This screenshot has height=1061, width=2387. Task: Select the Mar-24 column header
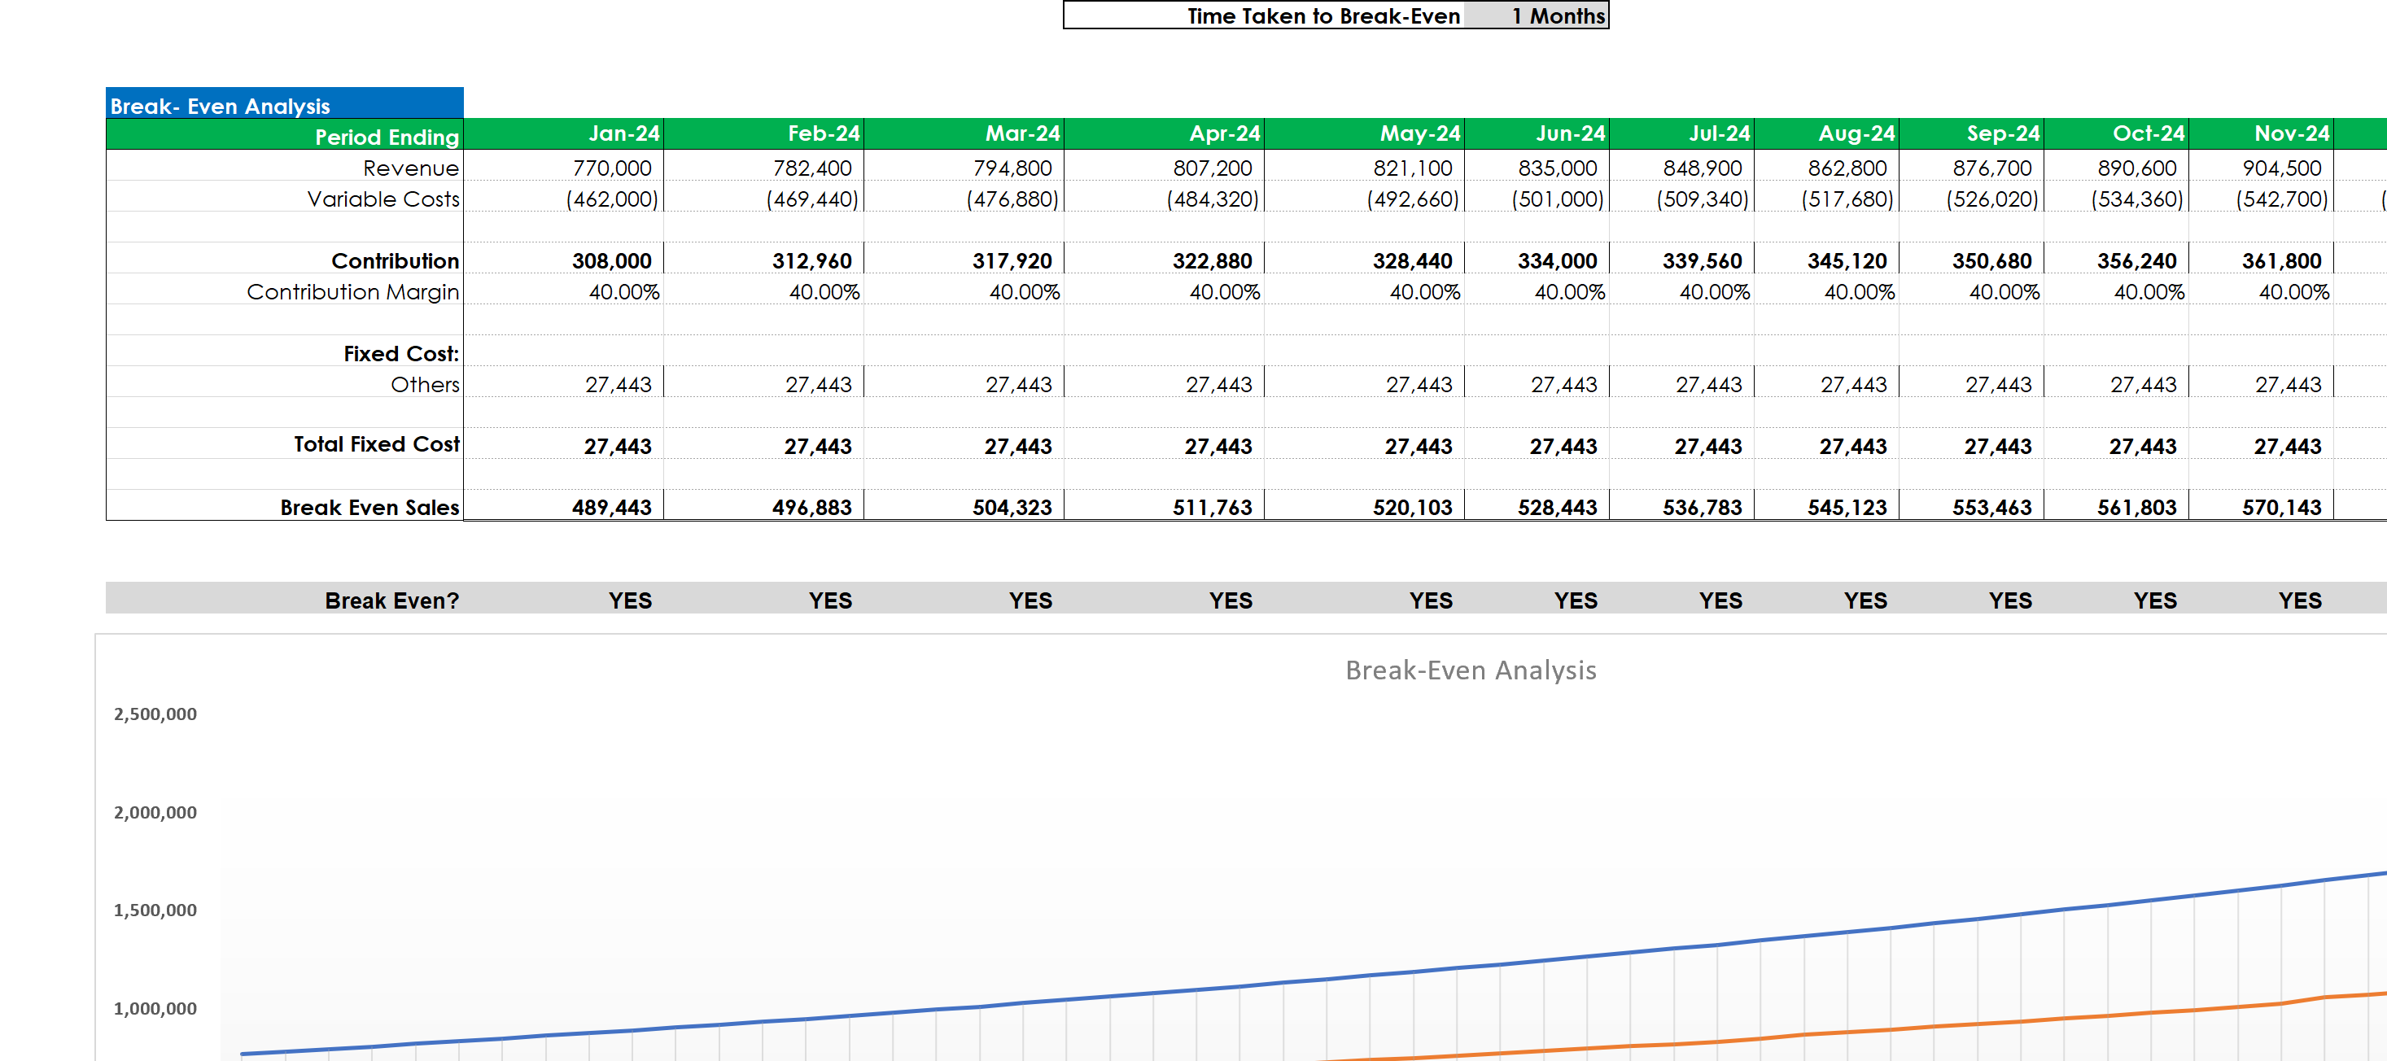point(964,133)
